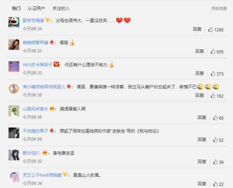The width and height of the screenshot is (233, 188).
Task: Click 回复 on the 身残志坚 comment
Action: [202, 162]
